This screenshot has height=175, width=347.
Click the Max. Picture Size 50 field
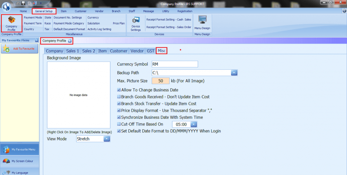pyautogui.click(x=161, y=81)
